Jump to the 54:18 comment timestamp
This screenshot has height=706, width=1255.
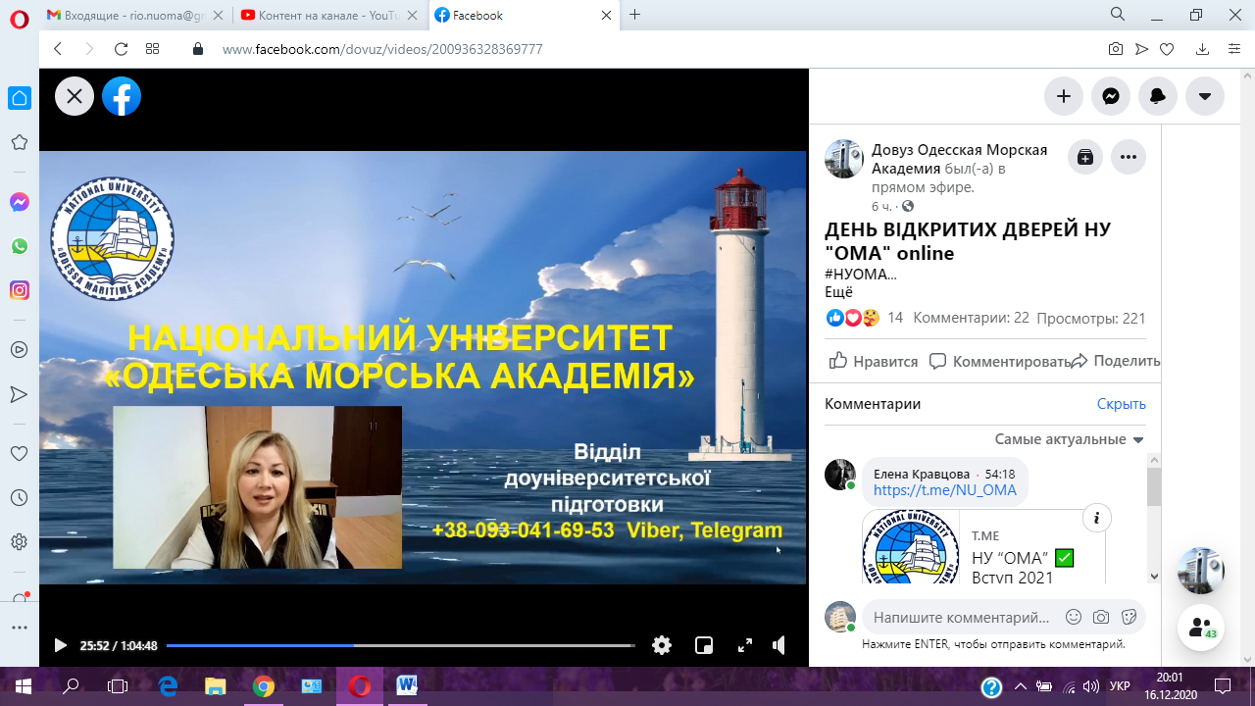pos(999,474)
